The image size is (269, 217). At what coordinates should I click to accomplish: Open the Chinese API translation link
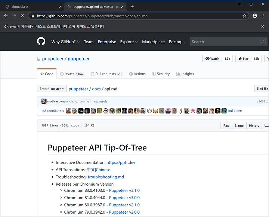[x=99, y=170]
